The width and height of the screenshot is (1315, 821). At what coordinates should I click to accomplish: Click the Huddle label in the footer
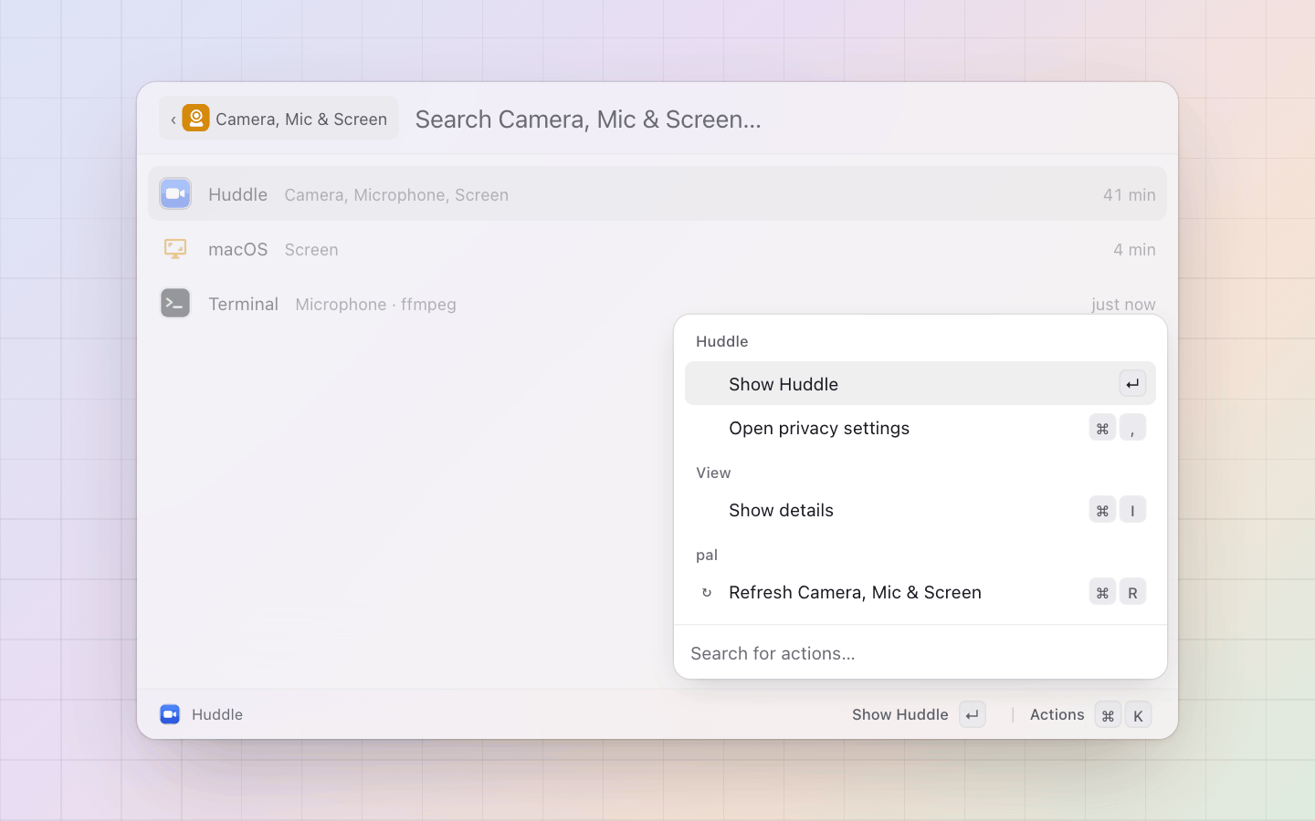pyautogui.click(x=217, y=715)
